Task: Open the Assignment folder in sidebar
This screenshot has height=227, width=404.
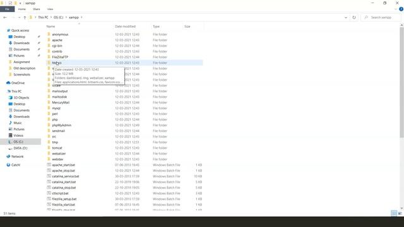Action: pyautogui.click(x=21, y=62)
